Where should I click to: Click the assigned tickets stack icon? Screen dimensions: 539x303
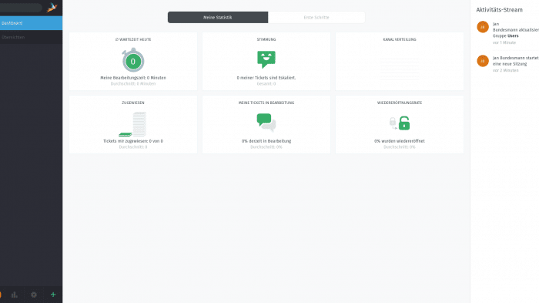(132, 124)
